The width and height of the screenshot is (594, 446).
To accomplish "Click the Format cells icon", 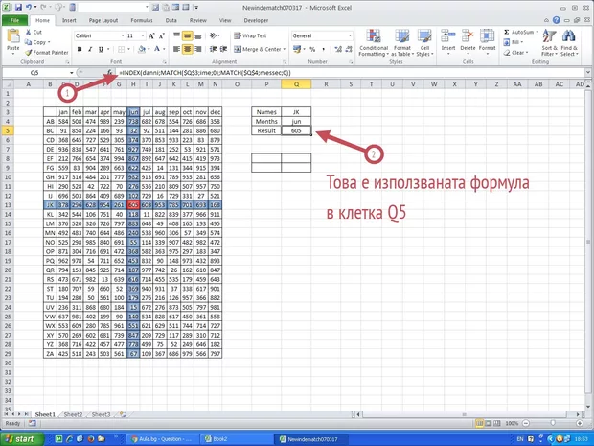I will (x=487, y=36).
